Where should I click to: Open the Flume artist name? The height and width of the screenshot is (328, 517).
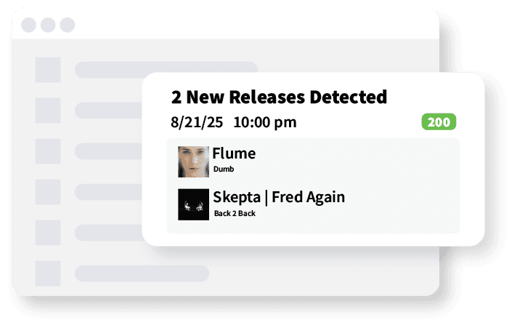(234, 154)
